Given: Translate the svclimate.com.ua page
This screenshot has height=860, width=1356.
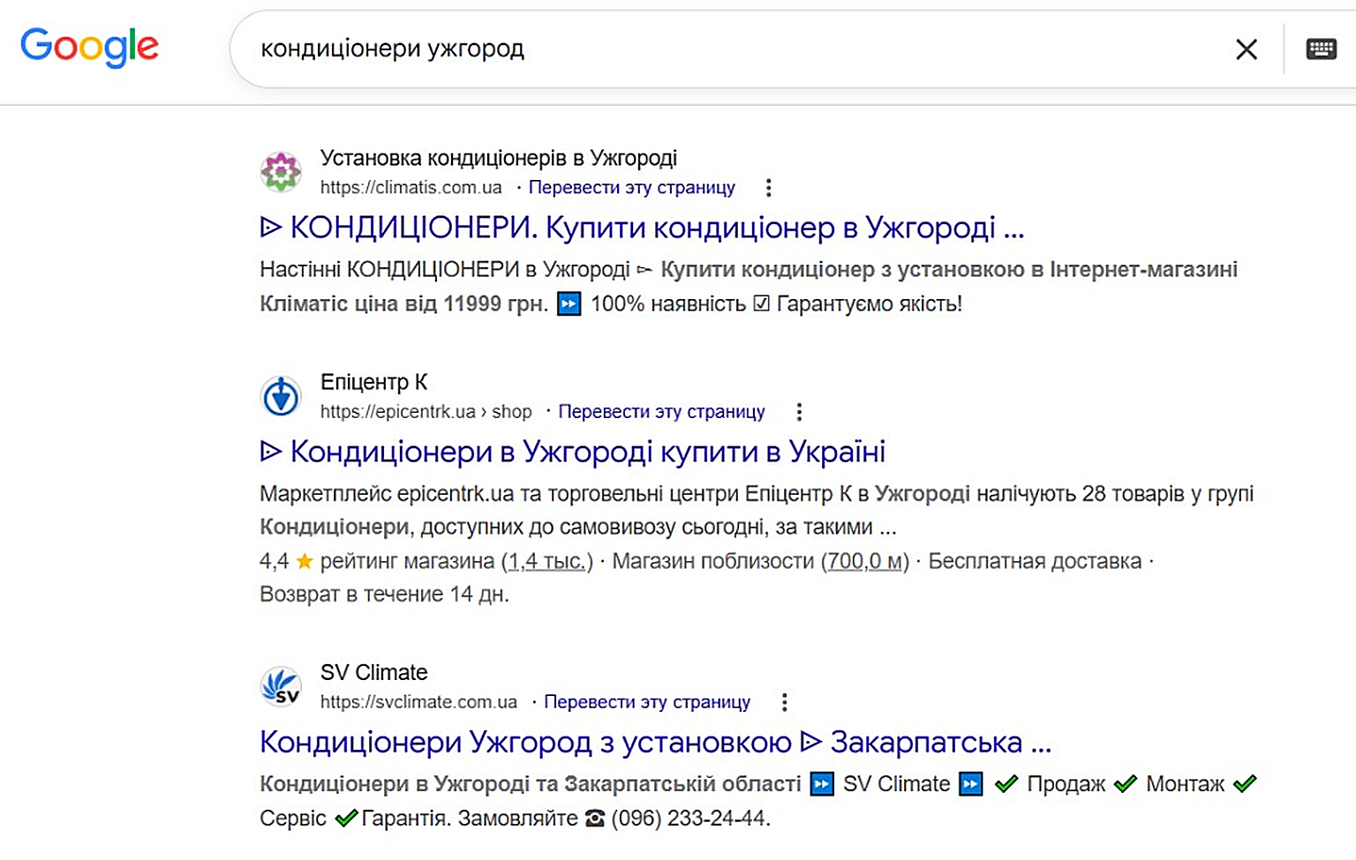Looking at the screenshot, I should pyautogui.click(x=647, y=702).
